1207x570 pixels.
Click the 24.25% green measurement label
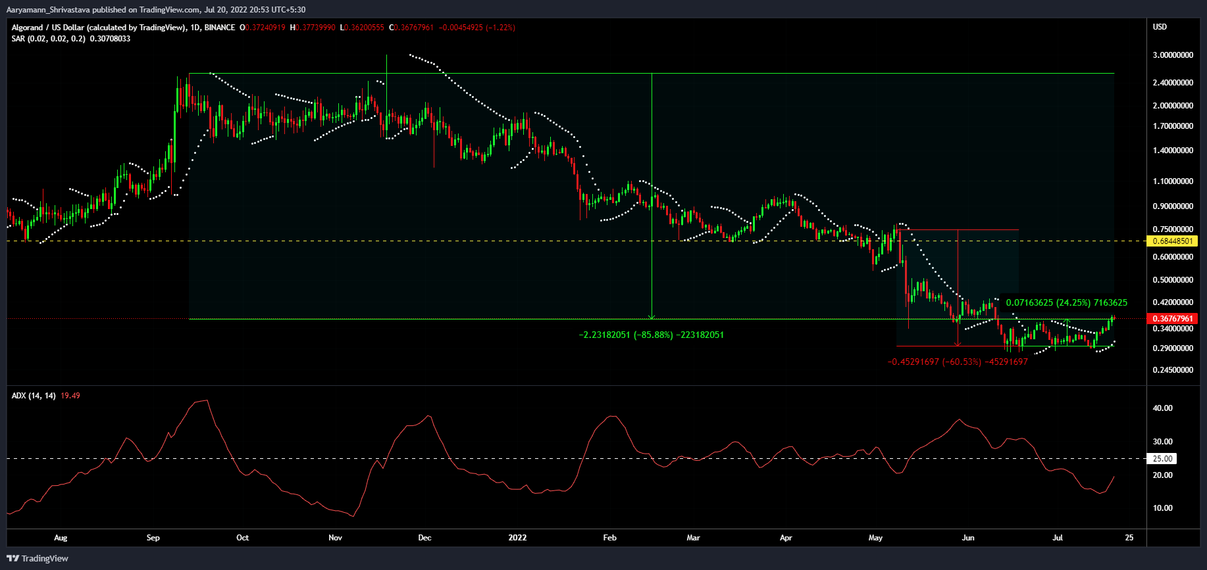[x=1066, y=303]
